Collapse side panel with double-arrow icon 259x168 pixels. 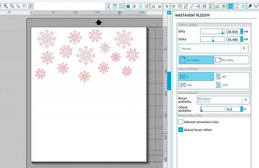[x=169, y=13]
